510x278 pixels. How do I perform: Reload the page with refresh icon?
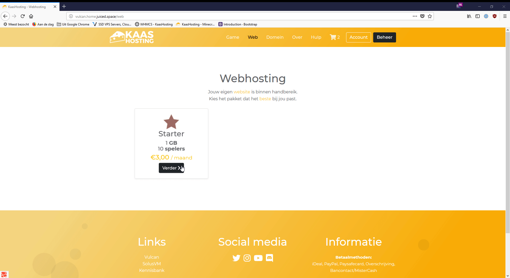23,16
